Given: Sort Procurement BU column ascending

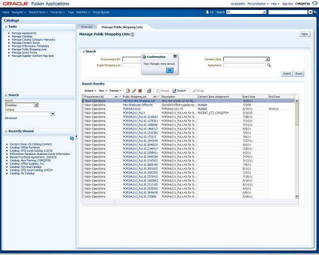Looking at the screenshot, I should [116, 97].
